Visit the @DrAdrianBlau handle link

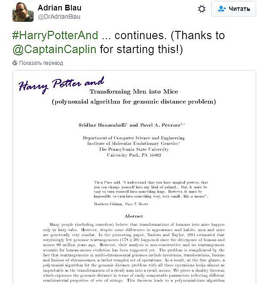click(59, 17)
